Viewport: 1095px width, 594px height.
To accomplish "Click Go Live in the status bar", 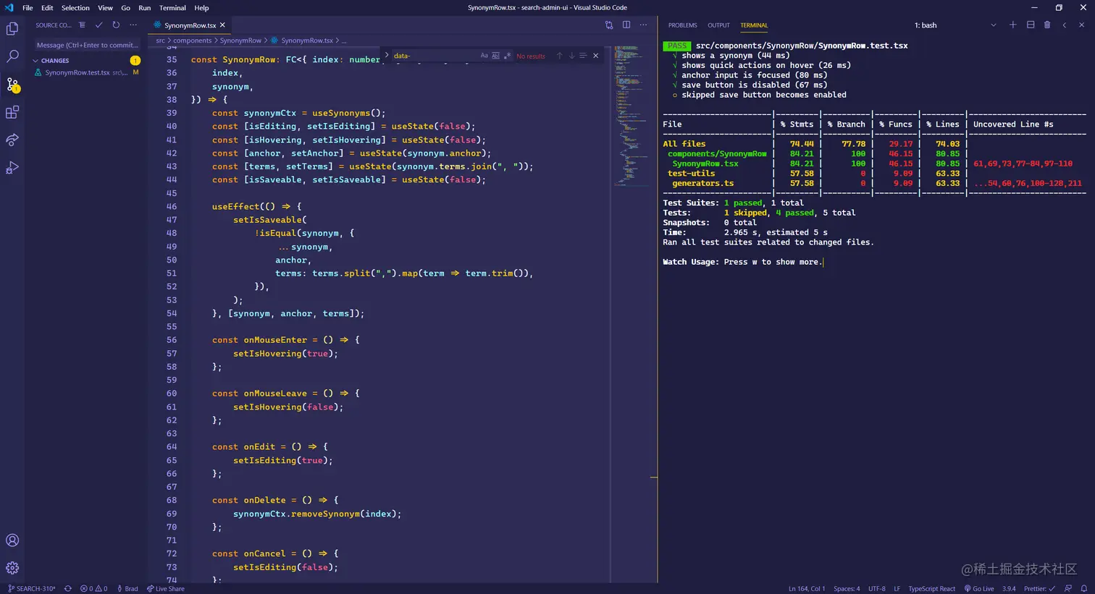I will tap(978, 589).
